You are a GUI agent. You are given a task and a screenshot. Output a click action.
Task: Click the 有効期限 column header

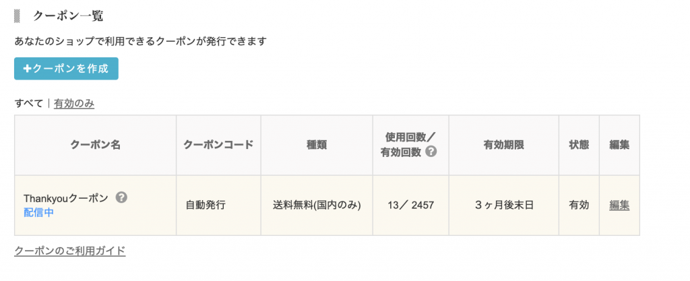point(504,145)
